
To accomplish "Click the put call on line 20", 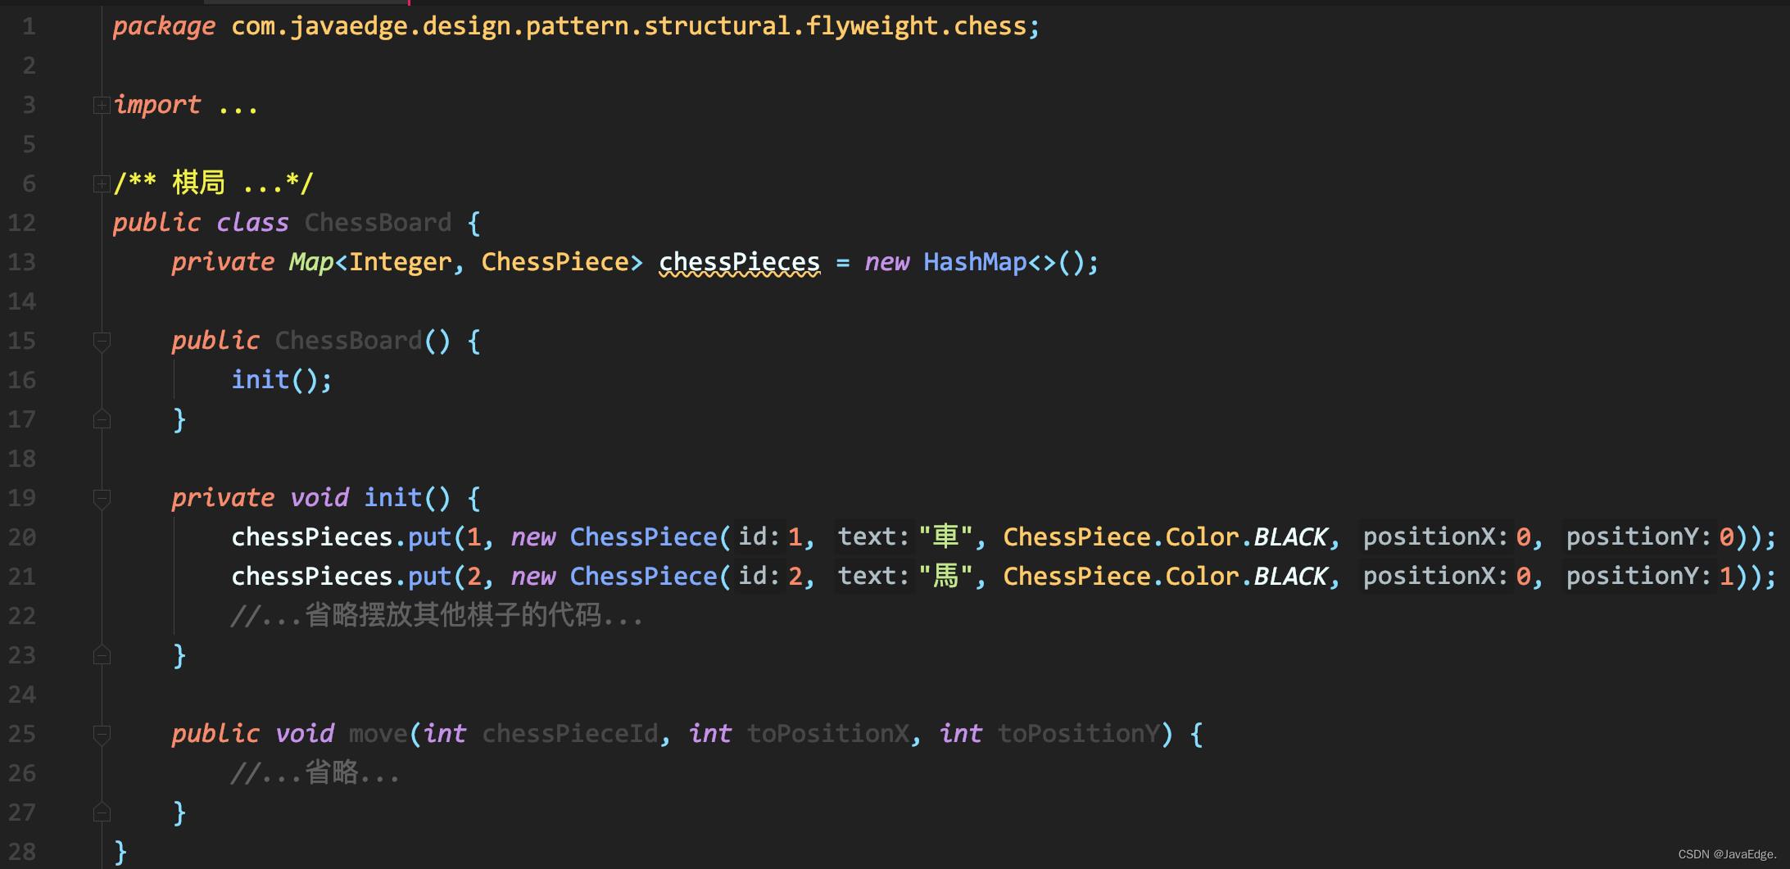I will tap(430, 537).
